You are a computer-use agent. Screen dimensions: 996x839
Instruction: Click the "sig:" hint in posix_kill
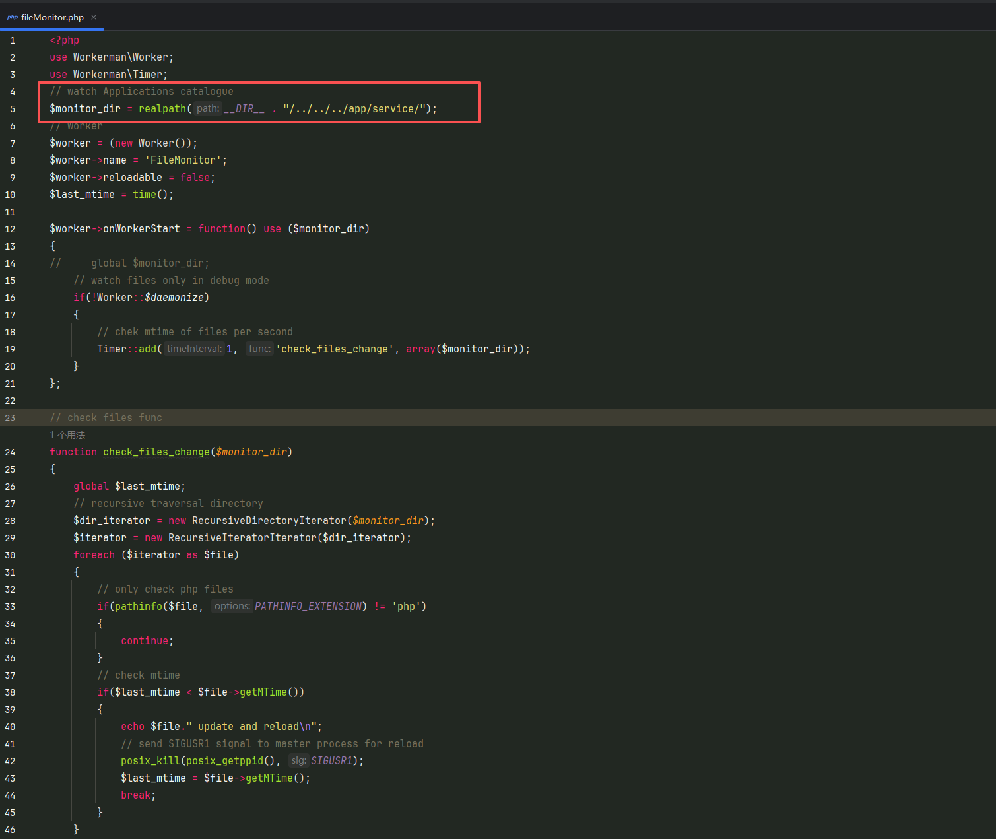coord(298,760)
